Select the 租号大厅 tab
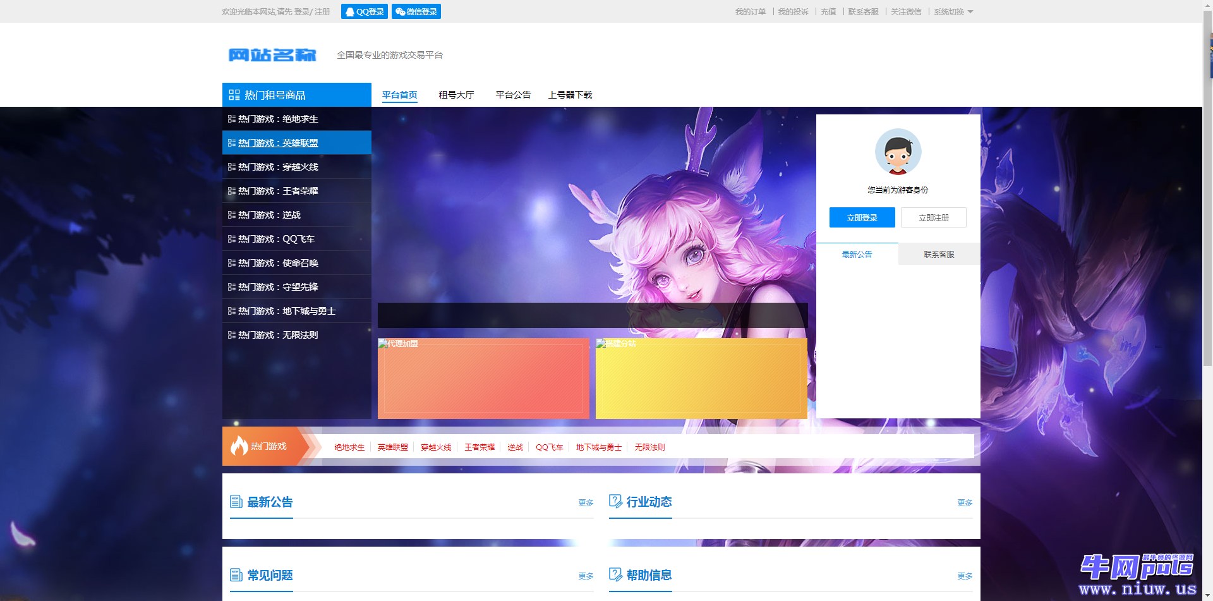Viewport: 1213px width, 601px height. tap(456, 95)
